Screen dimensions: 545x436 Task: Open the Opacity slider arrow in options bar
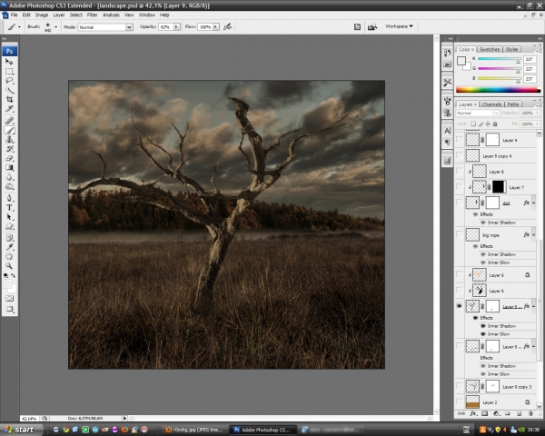point(176,26)
